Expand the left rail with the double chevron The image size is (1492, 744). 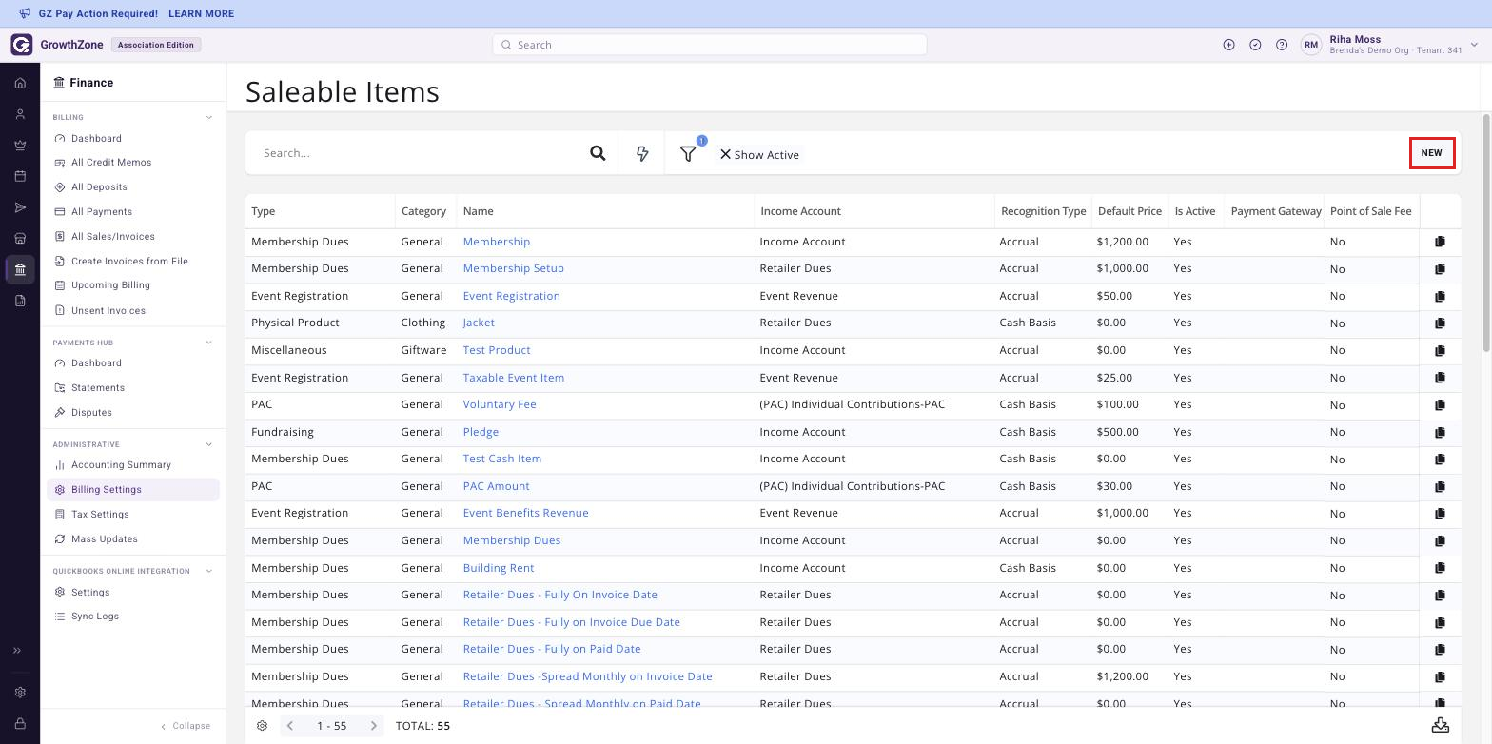[x=17, y=651]
